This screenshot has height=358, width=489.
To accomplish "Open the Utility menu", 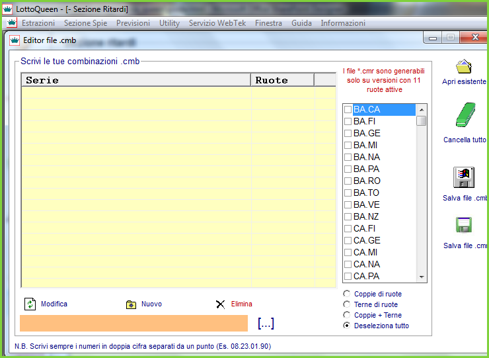I will pos(169,23).
